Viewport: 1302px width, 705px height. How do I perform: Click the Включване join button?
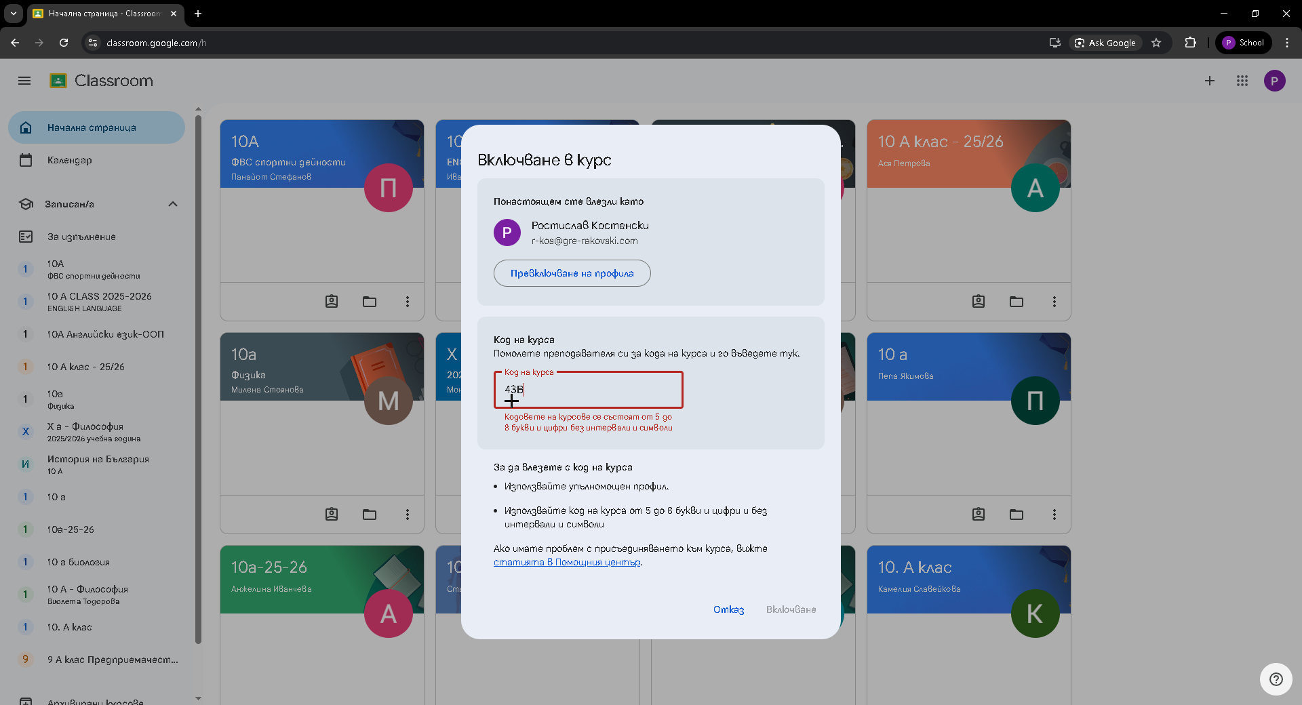tap(791, 609)
